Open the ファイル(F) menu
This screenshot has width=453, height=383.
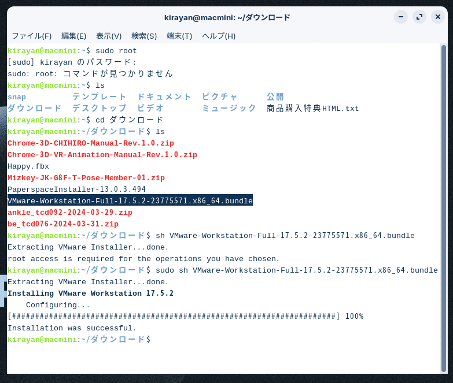(32, 36)
